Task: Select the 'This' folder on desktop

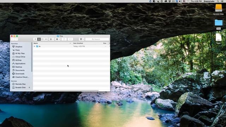Action: 219,23
